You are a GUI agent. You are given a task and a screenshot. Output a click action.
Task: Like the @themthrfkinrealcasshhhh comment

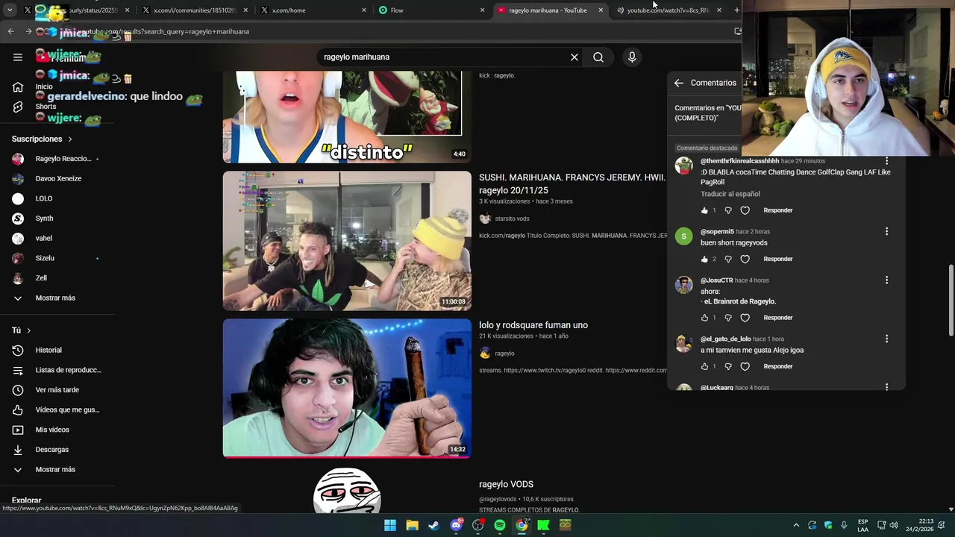coord(704,210)
